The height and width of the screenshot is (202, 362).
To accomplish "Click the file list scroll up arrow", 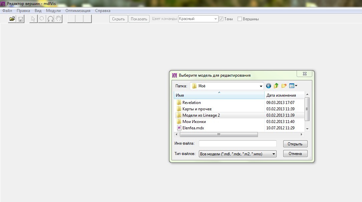I will (307, 94).
